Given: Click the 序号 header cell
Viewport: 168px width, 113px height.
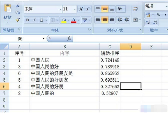Looking at the screenshot, I should (19, 53).
